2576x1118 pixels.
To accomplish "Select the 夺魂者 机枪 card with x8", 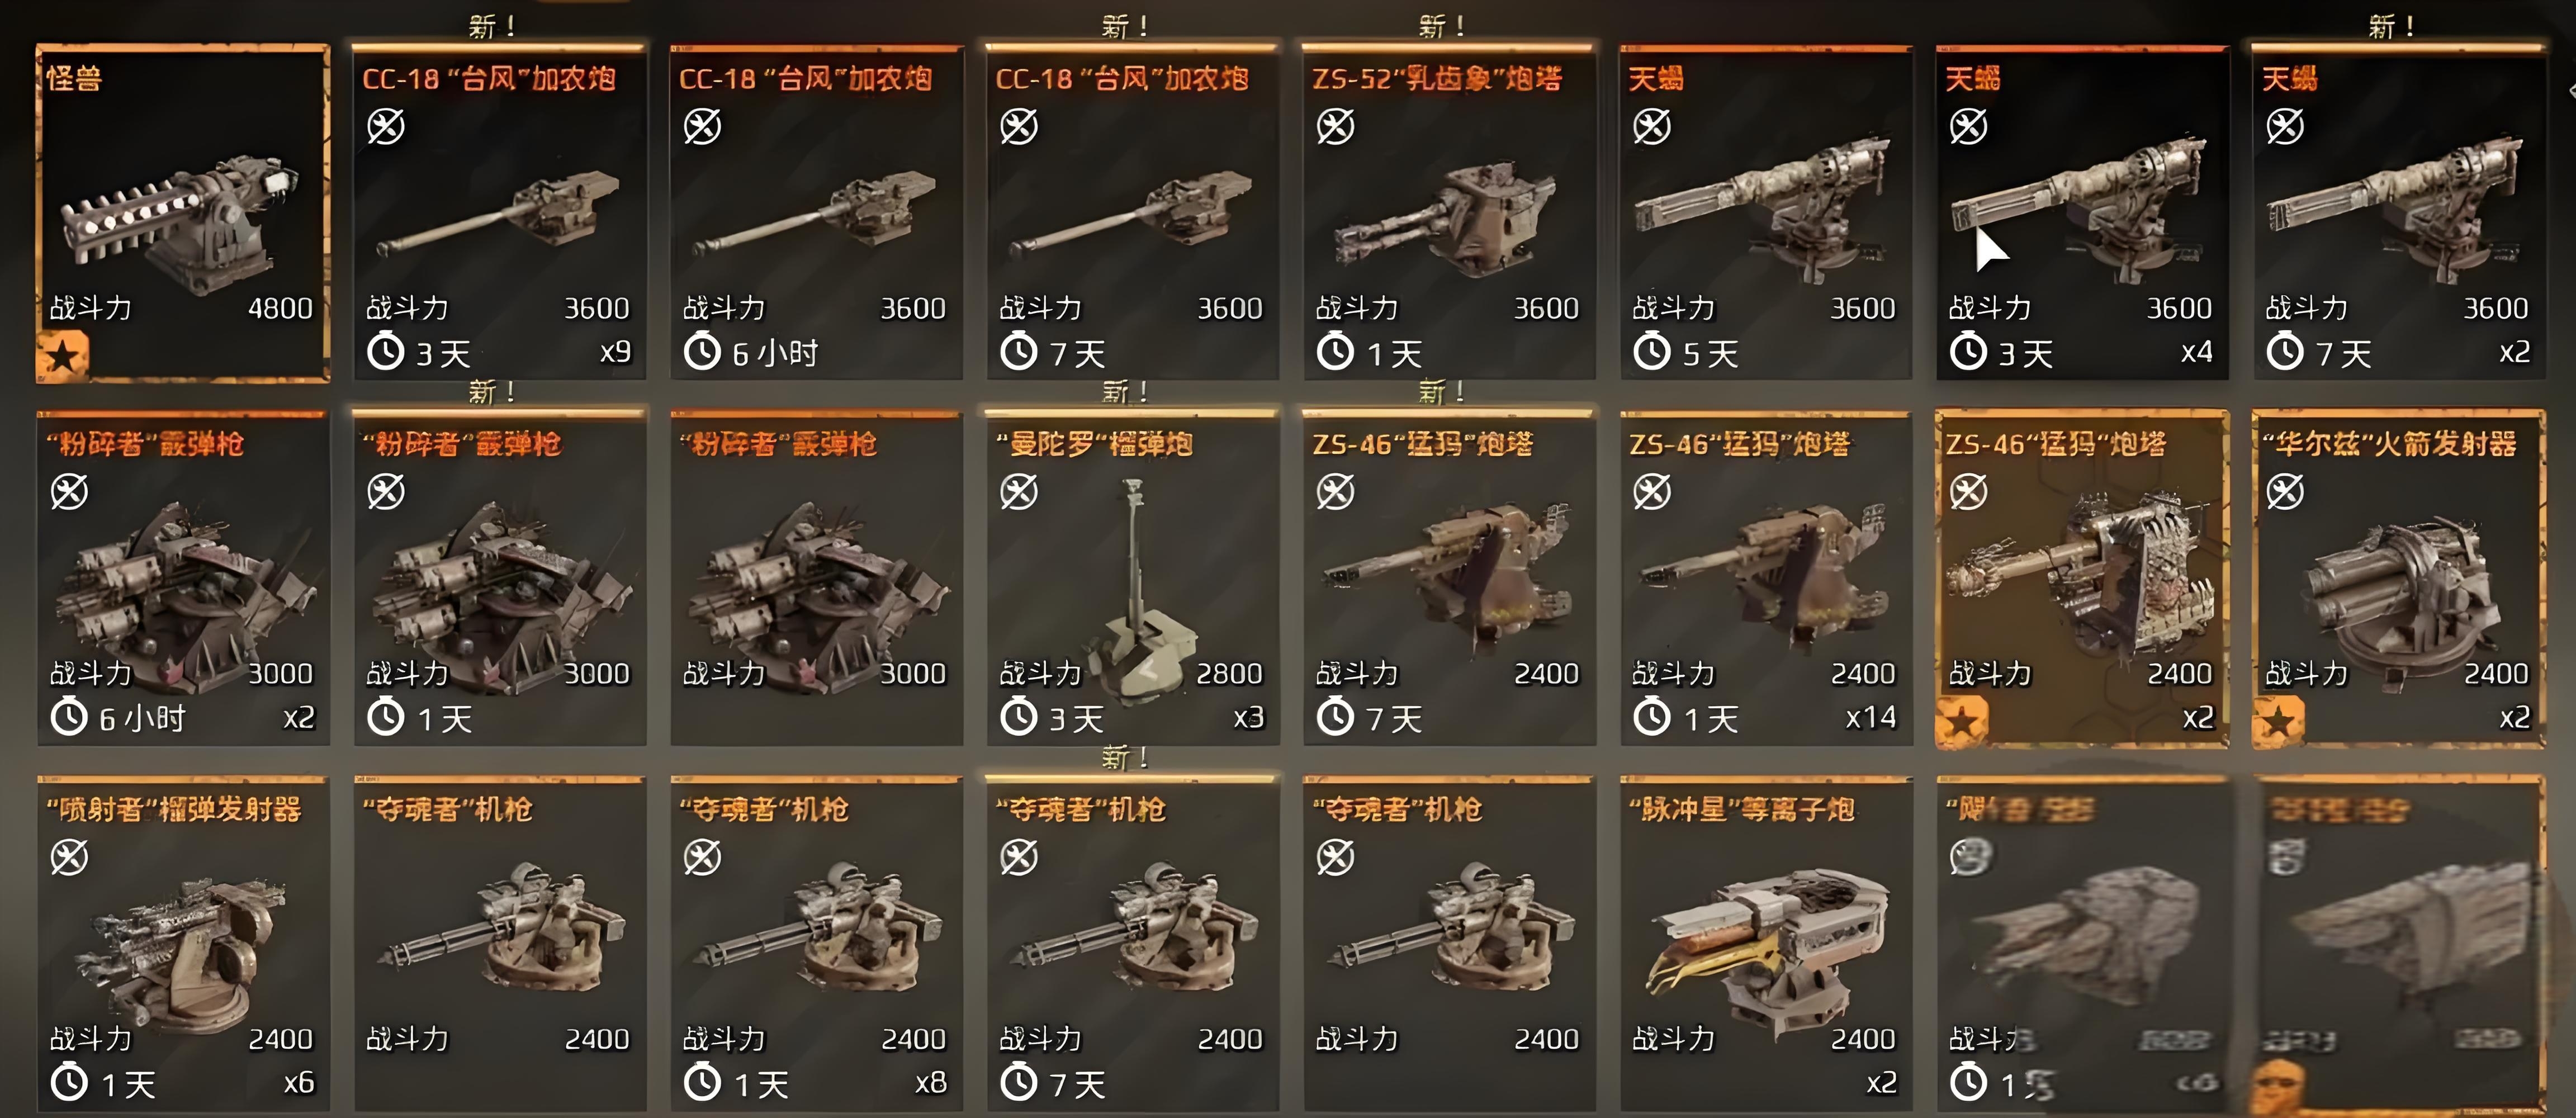I will (816, 943).
